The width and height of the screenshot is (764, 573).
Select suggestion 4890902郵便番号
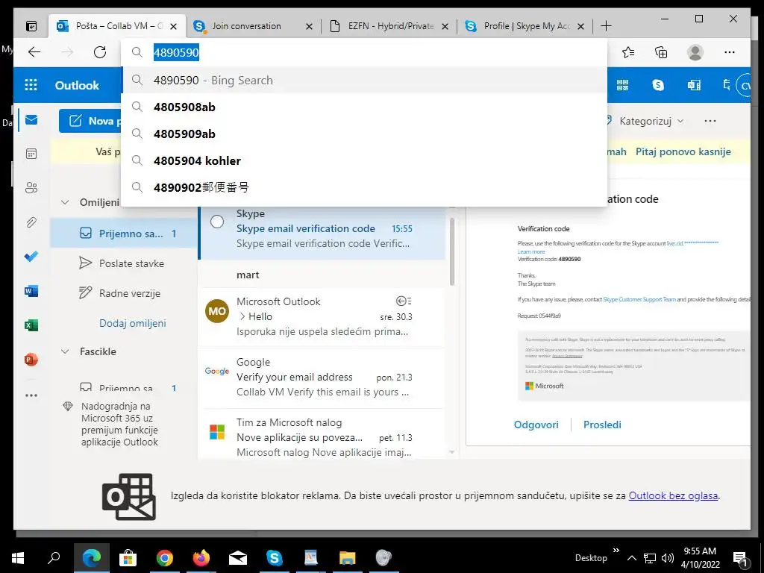(x=365, y=187)
